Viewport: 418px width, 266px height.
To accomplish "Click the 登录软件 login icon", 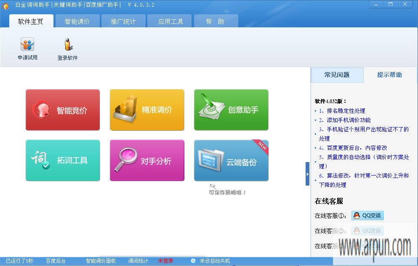I will click(x=68, y=49).
